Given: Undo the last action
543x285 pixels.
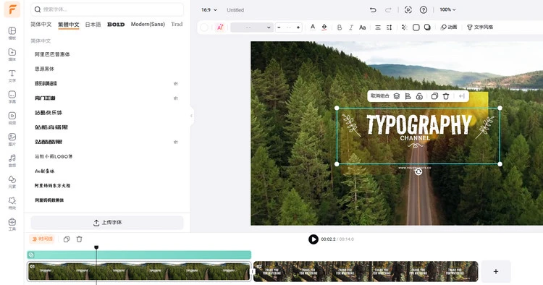Looking at the screenshot, I should 373,9.
